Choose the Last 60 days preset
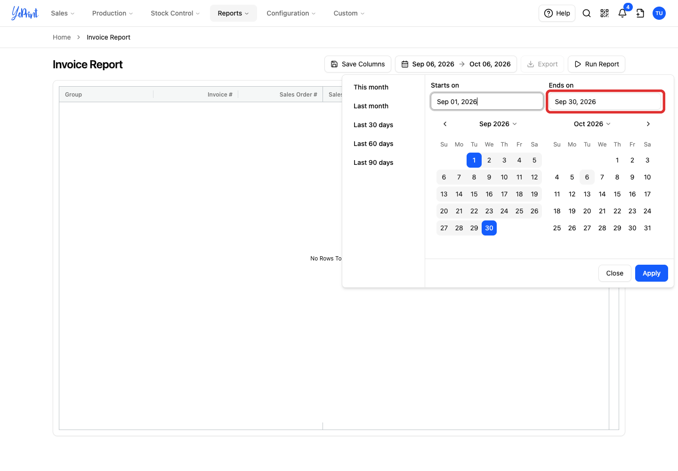 [373, 144]
